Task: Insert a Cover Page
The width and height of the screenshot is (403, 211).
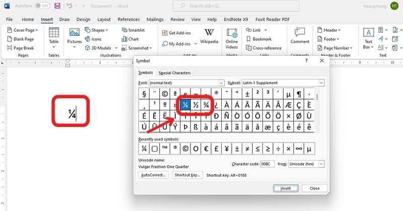Action: point(22,30)
